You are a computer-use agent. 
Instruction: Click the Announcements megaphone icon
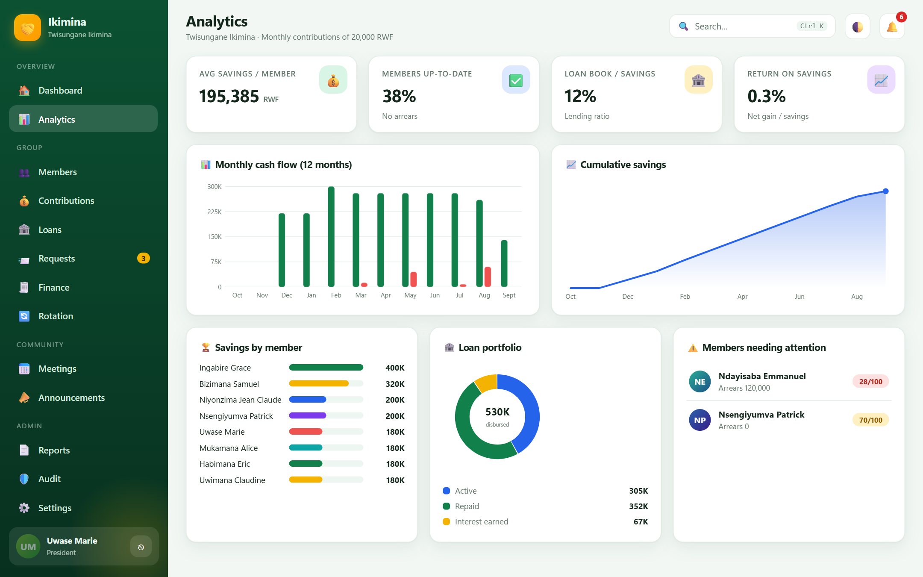[24, 397]
